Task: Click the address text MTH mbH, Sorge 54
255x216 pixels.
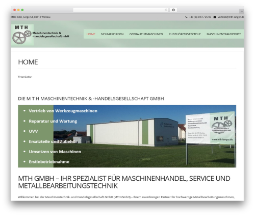Action: point(31,17)
